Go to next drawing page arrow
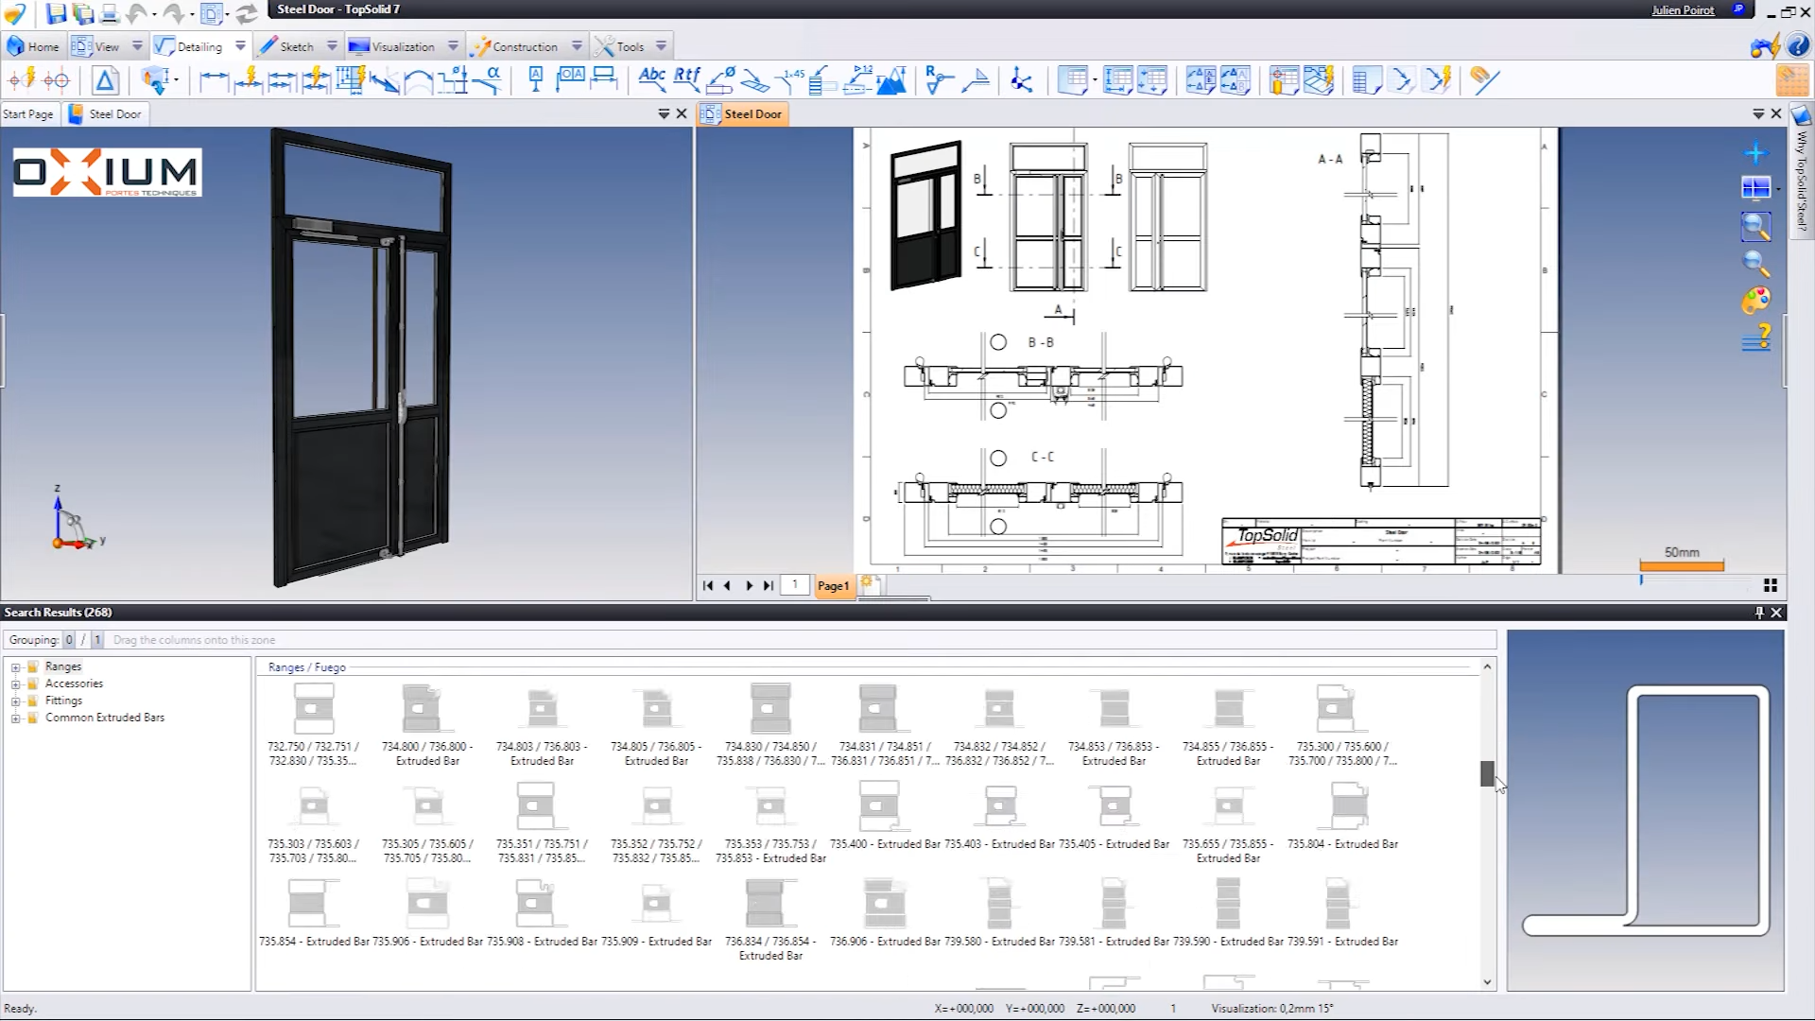The height and width of the screenshot is (1021, 1815). click(x=749, y=586)
